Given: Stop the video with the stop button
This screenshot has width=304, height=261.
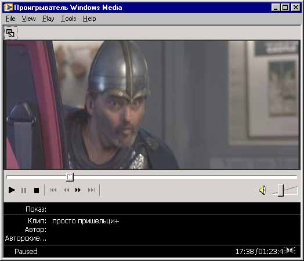Looking at the screenshot, I should click(37, 190).
